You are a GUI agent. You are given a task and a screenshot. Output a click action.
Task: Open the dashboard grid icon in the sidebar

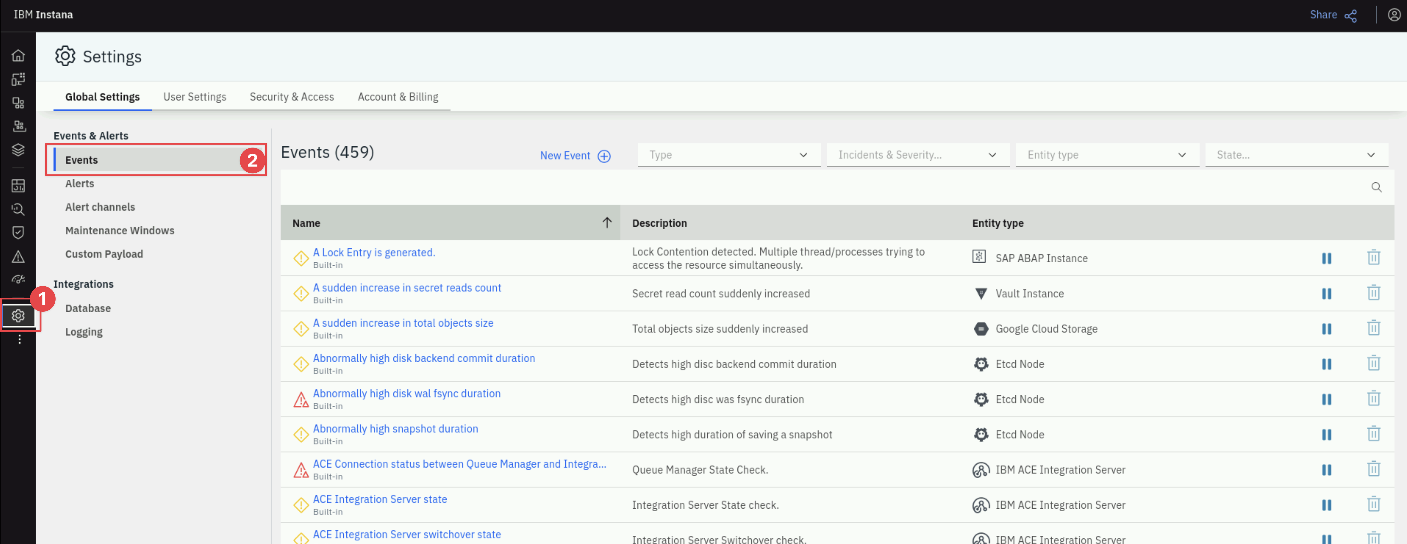click(x=18, y=186)
